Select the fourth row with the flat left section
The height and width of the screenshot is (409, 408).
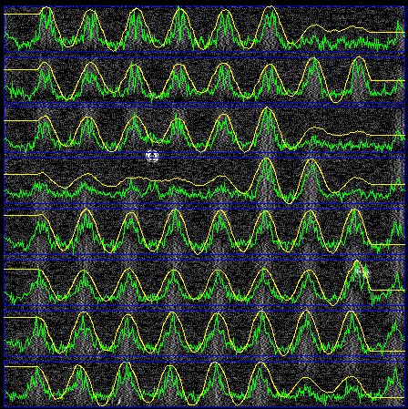(204, 180)
